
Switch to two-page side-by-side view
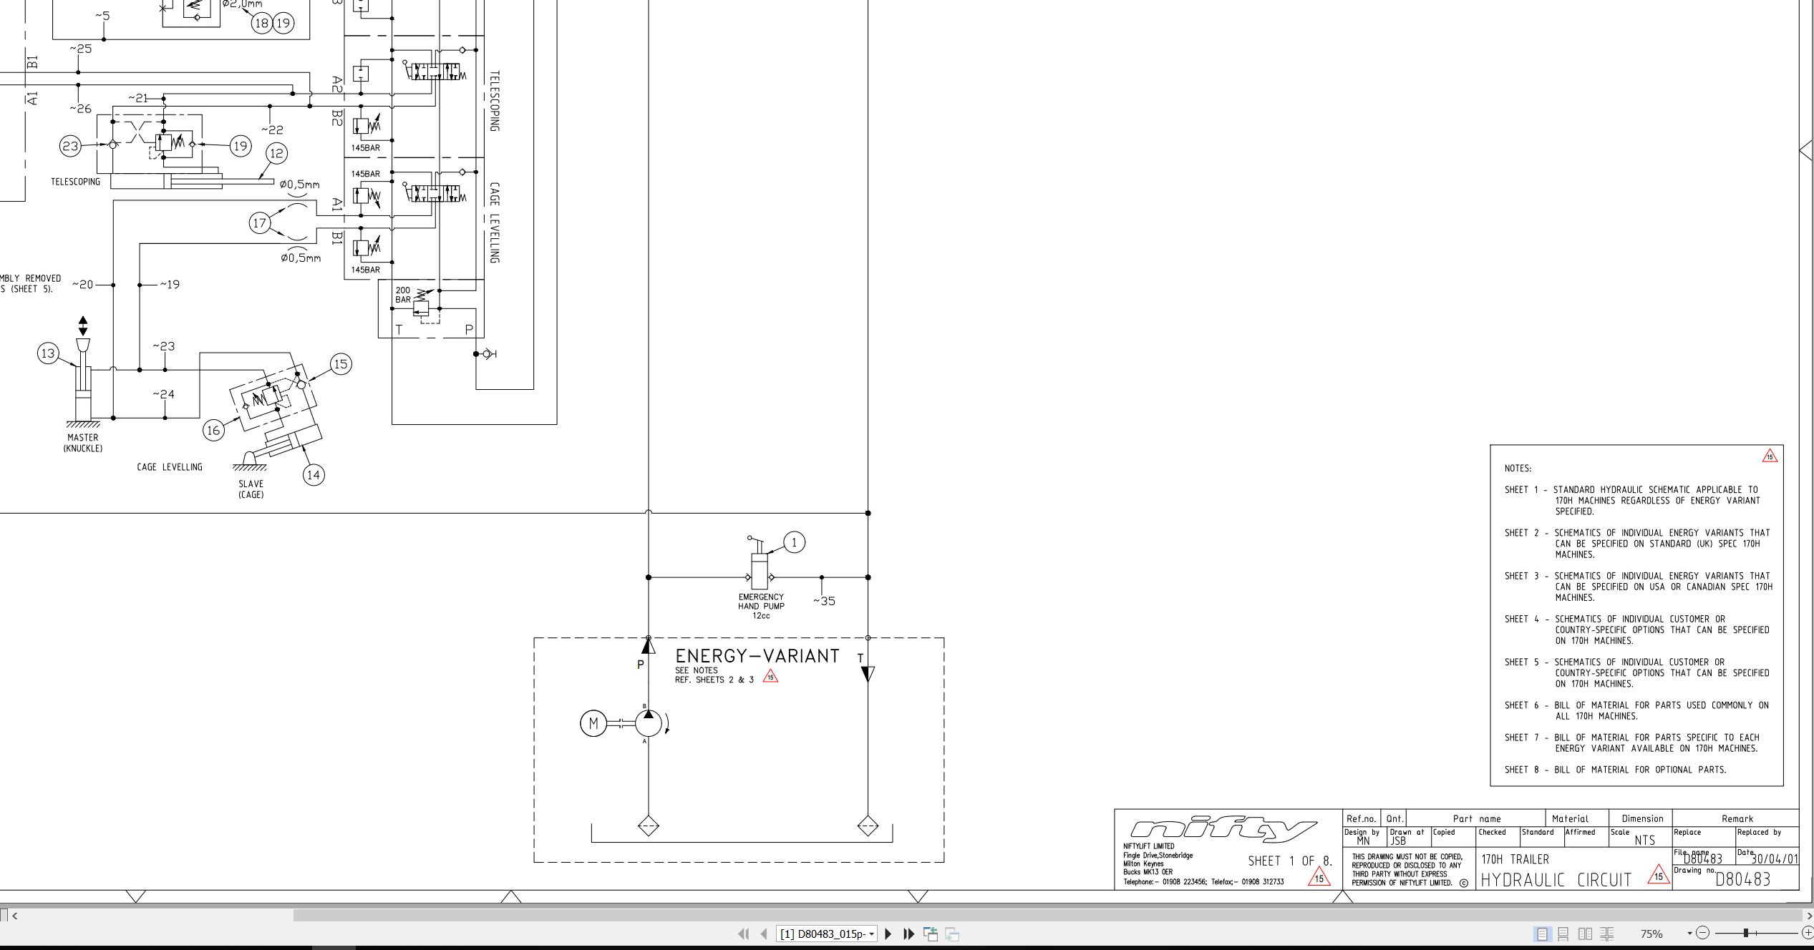pos(1585,934)
